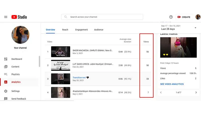Image resolution: width=201 pixels, height=113 pixels.
Task: Open the hamburger navigation menu
Action: [x=6, y=17]
